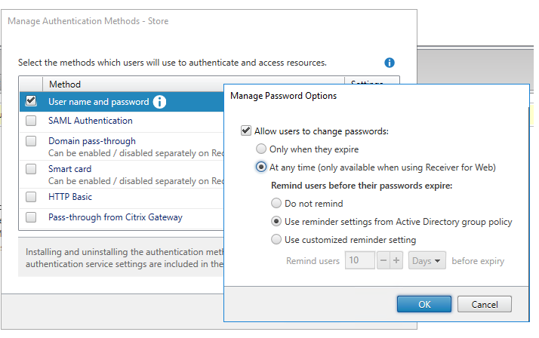The height and width of the screenshot is (338, 539).
Task: Uncheck the User name and password method
Action: click(x=31, y=101)
